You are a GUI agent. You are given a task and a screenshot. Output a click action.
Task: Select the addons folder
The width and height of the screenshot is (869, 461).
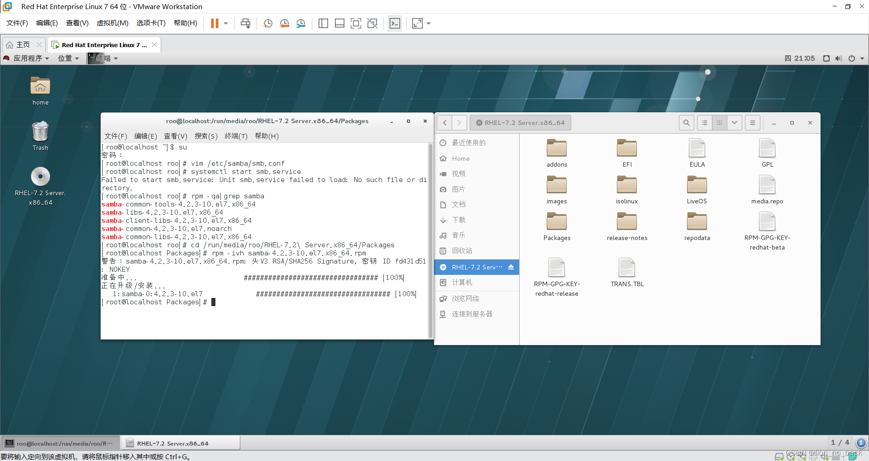(x=557, y=154)
